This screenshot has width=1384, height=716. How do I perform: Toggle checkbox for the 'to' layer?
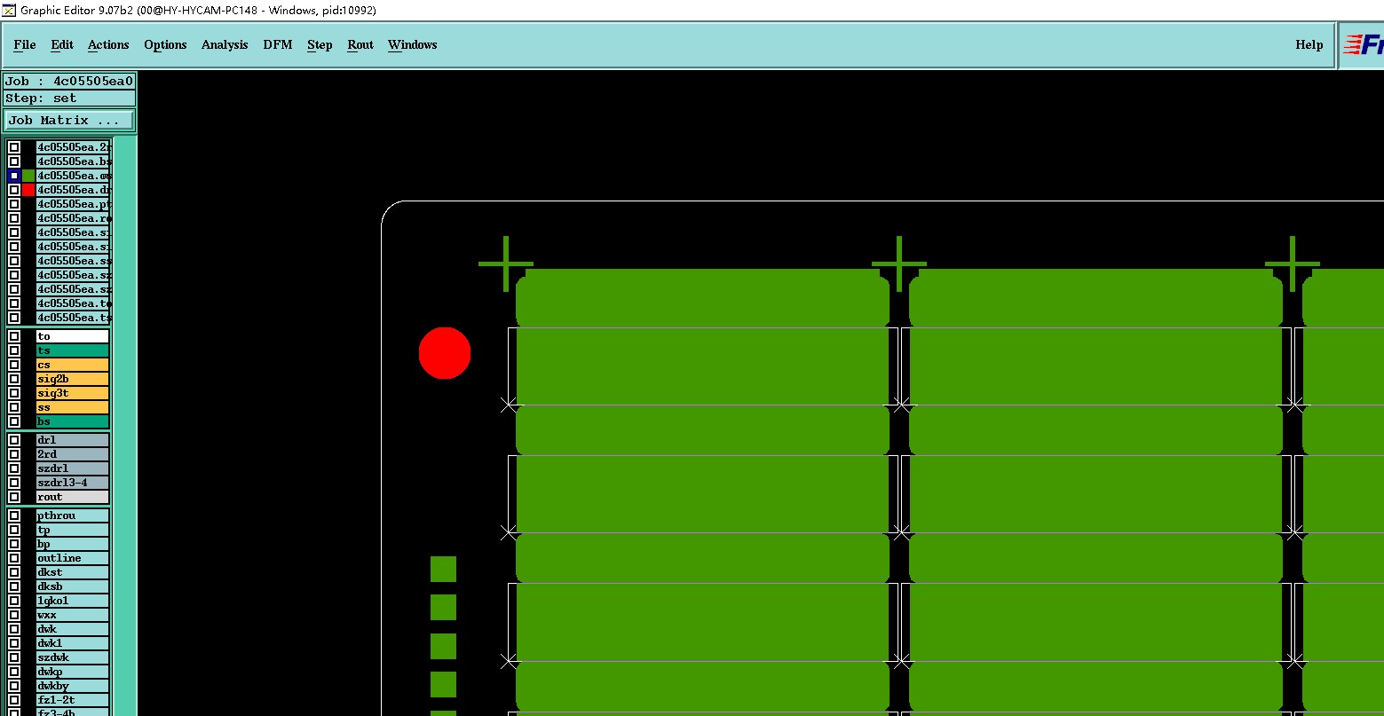(14, 336)
